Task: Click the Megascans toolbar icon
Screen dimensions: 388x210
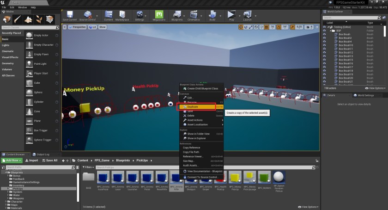Action: click(x=159, y=15)
